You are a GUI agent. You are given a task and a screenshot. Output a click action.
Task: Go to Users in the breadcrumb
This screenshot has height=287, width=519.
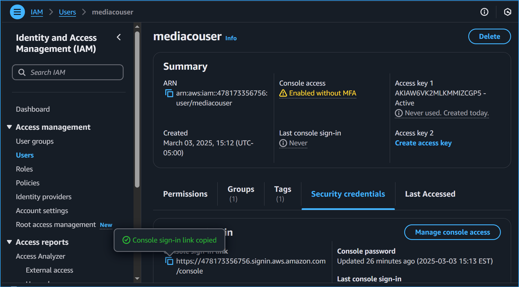[x=67, y=12]
